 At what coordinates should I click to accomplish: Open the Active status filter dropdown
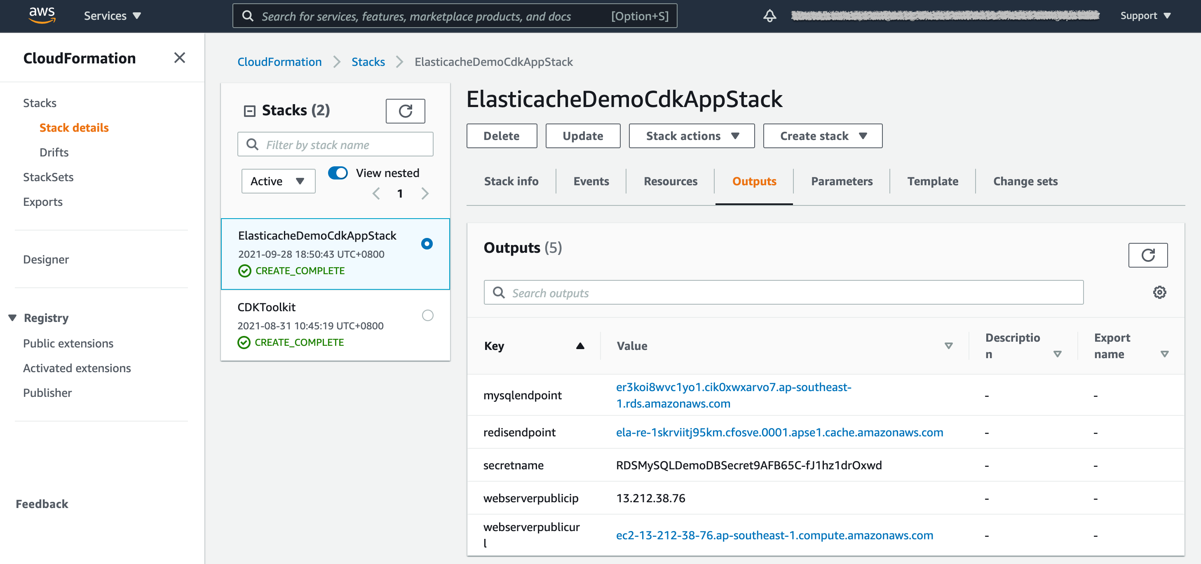pos(278,181)
